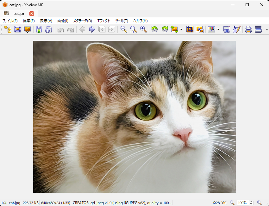269x206 pixels.
Task: Open the エフェクト menu
Action: 103,21
